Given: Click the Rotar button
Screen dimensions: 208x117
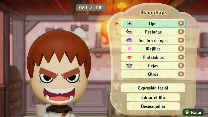Looking at the screenshot, I should point(193,112).
